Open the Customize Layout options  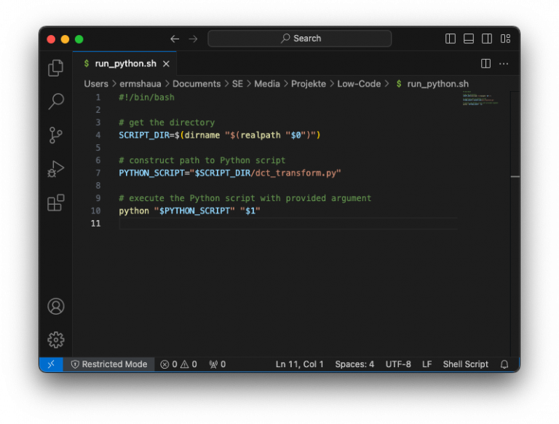click(505, 39)
